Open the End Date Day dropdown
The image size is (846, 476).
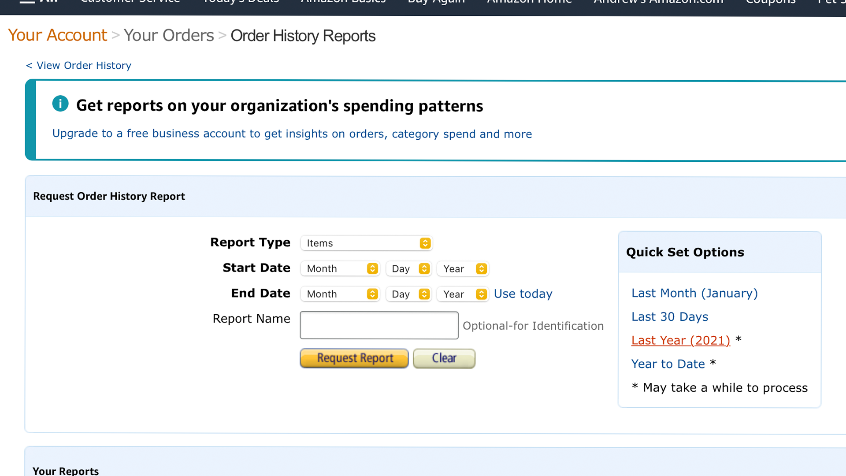(408, 294)
